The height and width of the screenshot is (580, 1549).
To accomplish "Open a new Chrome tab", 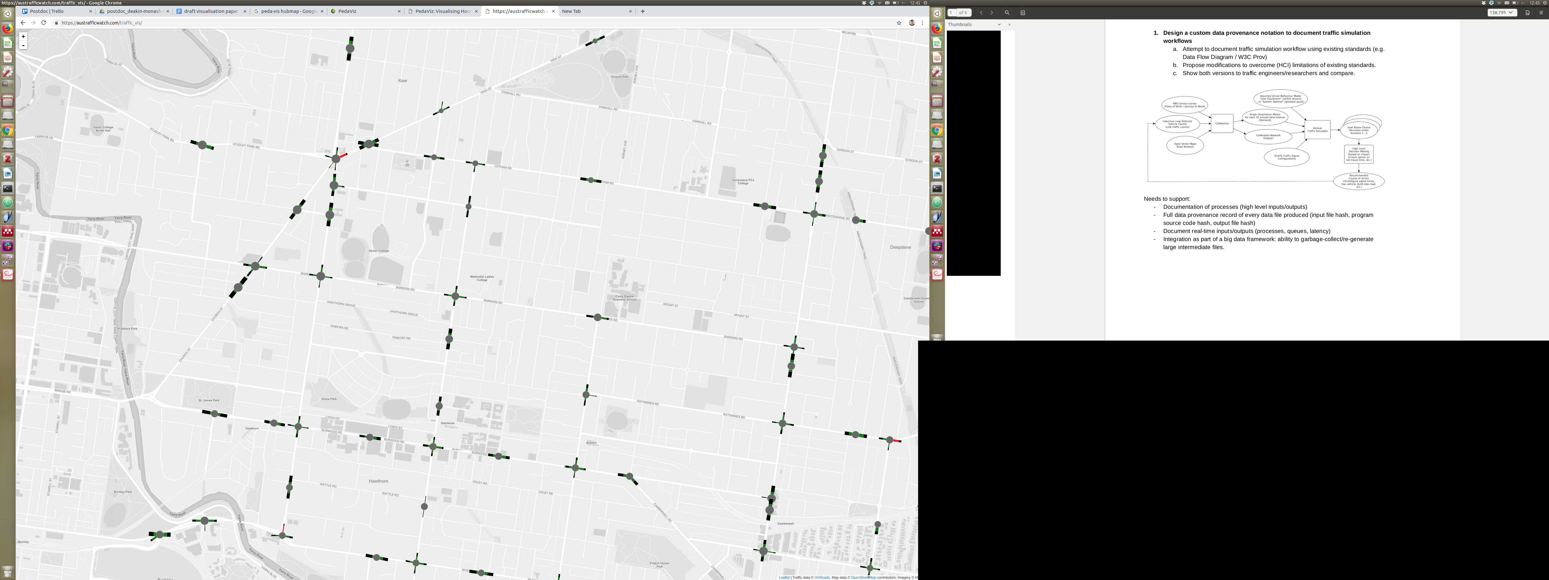I will (x=643, y=11).
